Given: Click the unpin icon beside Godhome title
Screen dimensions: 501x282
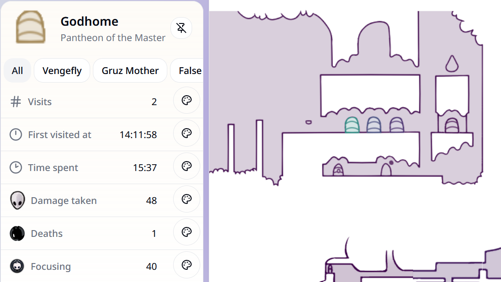Looking at the screenshot, I should coord(181,28).
